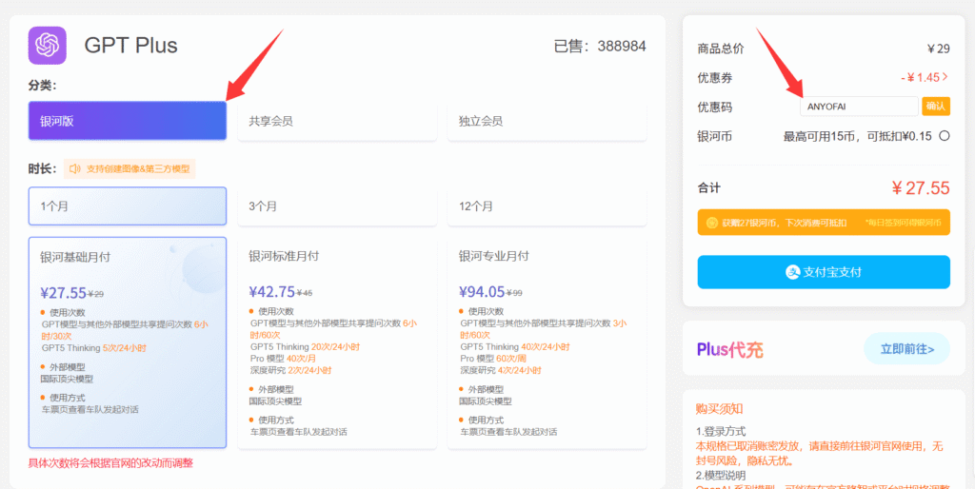Click the 具体次数将会根据官网的改动而调整 red note

point(110,463)
